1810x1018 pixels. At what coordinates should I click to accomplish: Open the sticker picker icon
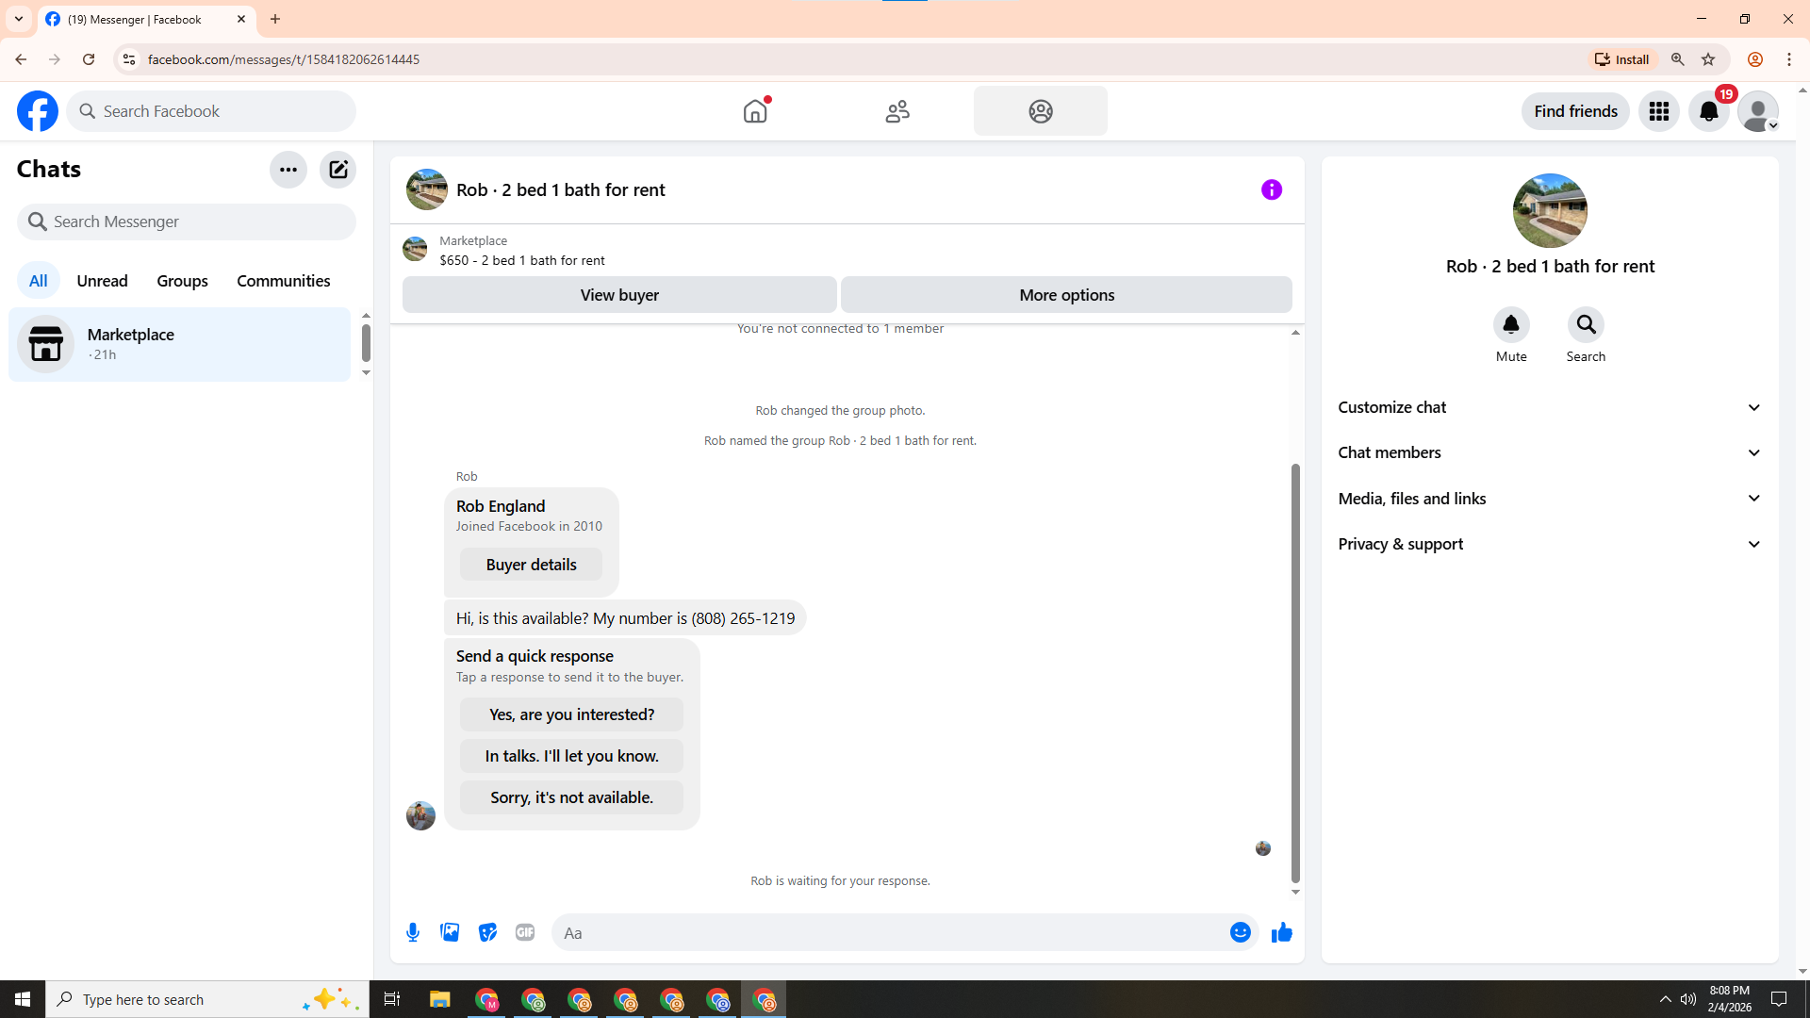[487, 932]
